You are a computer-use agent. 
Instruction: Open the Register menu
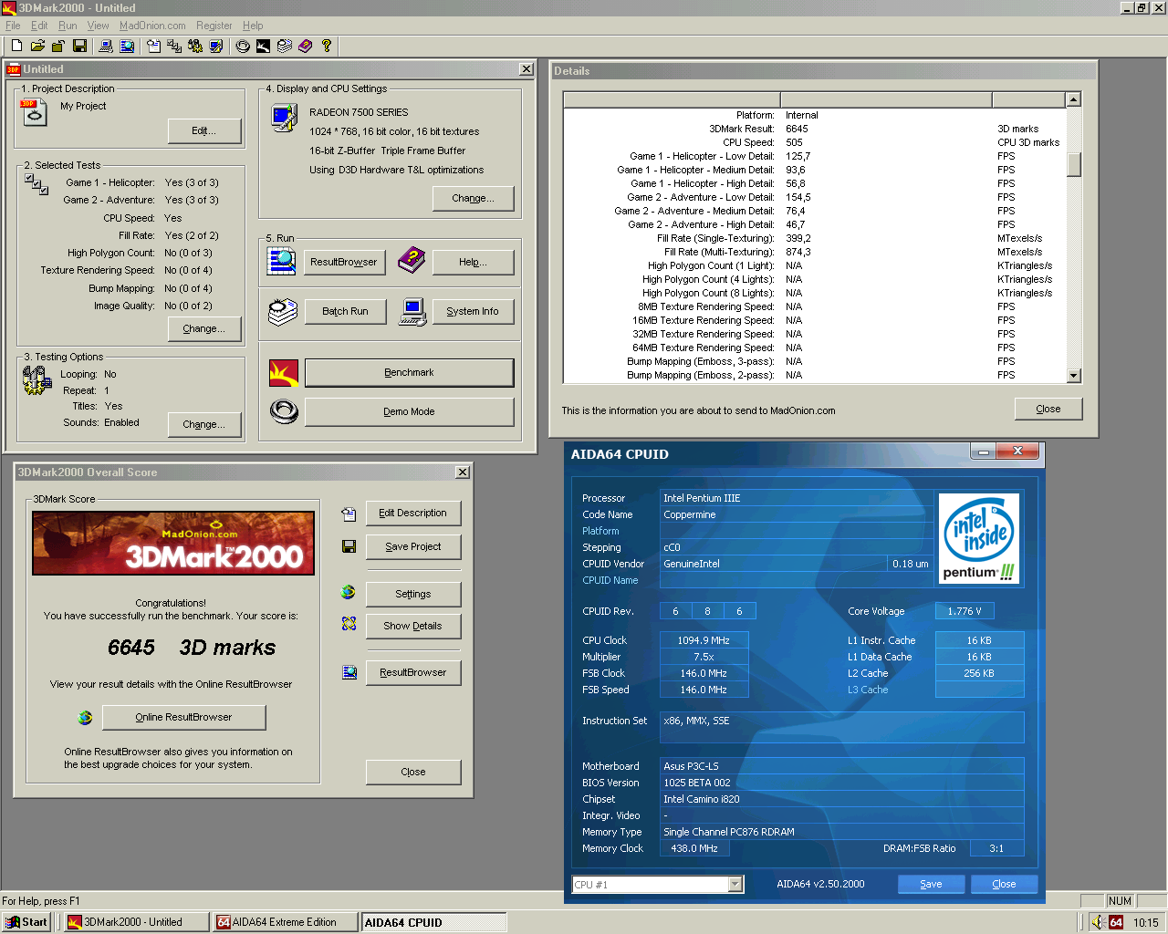214,26
